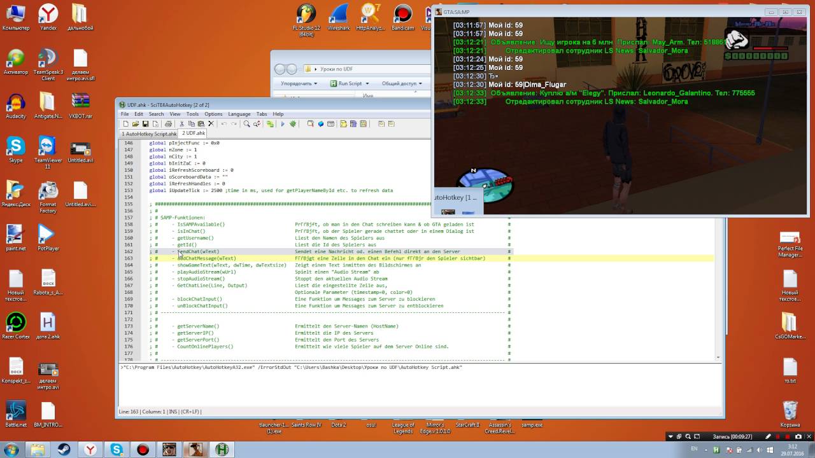The height and width of the screenshot is (458, 815).
Task: Open PotPlayer desktop icon
Action: tap(48, 239)
